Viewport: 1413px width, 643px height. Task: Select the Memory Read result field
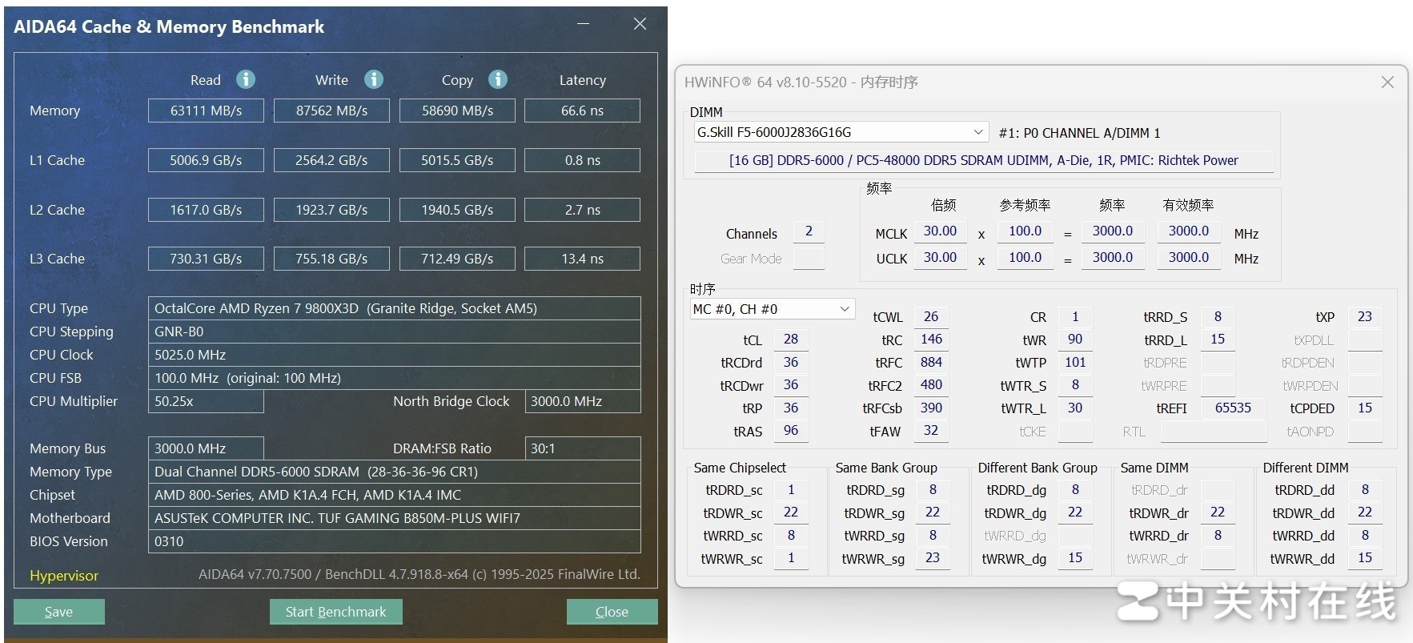206,111
